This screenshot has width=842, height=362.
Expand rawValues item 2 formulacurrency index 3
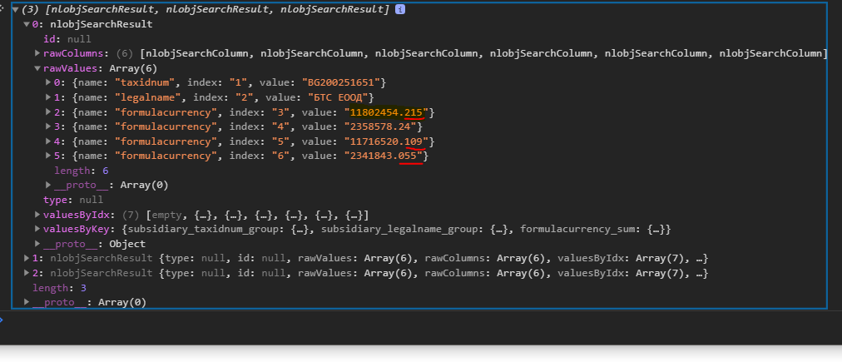point(49,112)
